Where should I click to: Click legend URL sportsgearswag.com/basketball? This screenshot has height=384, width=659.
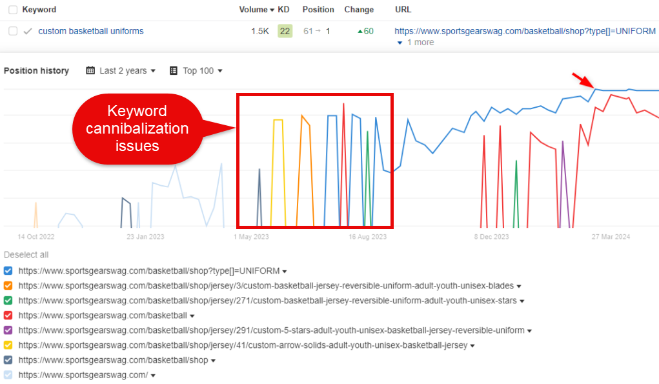[103, 316]
